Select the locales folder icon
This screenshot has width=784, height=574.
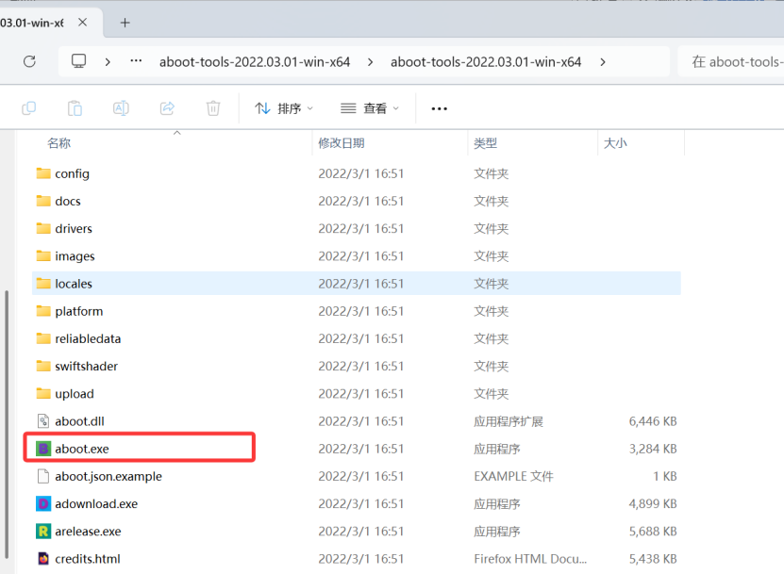point(43,284)
